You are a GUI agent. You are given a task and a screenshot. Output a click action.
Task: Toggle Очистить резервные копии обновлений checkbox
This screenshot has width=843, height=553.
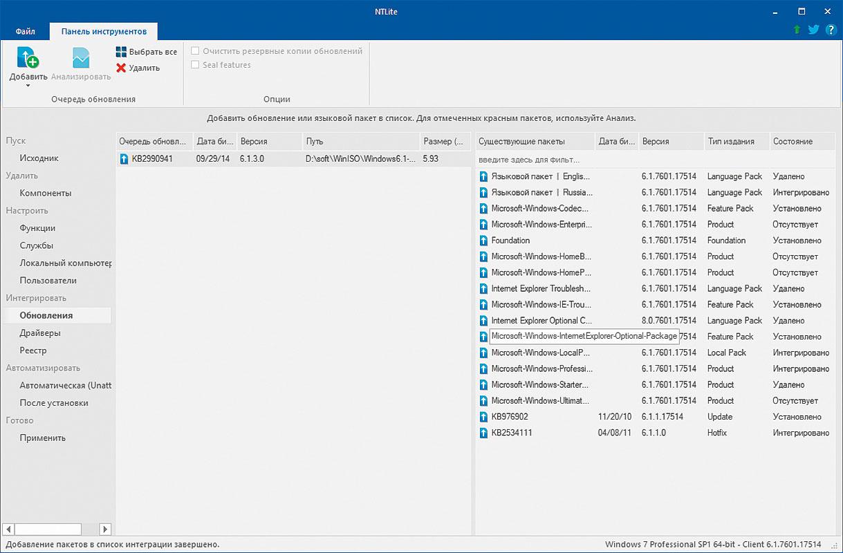coord(196,51)
